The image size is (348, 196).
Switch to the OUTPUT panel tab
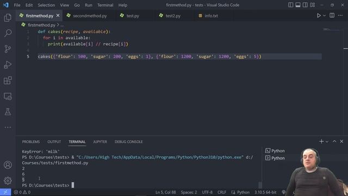point(54,142)
